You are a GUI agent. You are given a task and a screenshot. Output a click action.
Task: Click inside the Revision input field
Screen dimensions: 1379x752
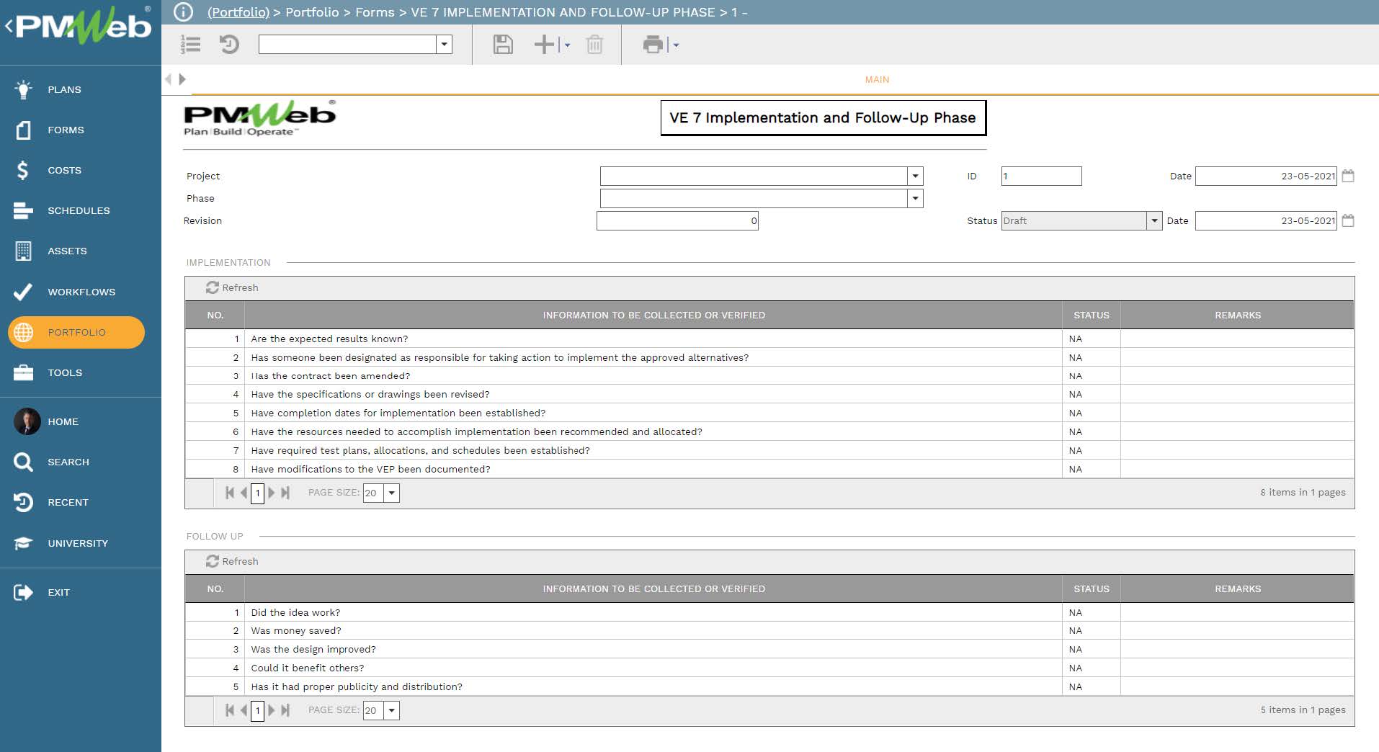pyautogui.click(x=677, y=220)
